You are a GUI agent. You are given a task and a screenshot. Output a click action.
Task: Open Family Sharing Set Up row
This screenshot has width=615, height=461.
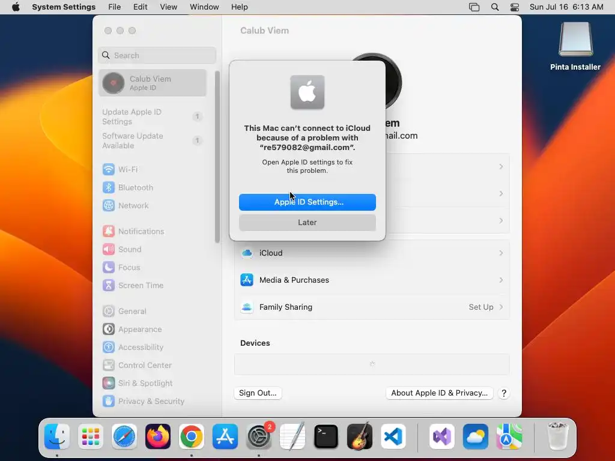pyautogui.click(x=372, y=307)
